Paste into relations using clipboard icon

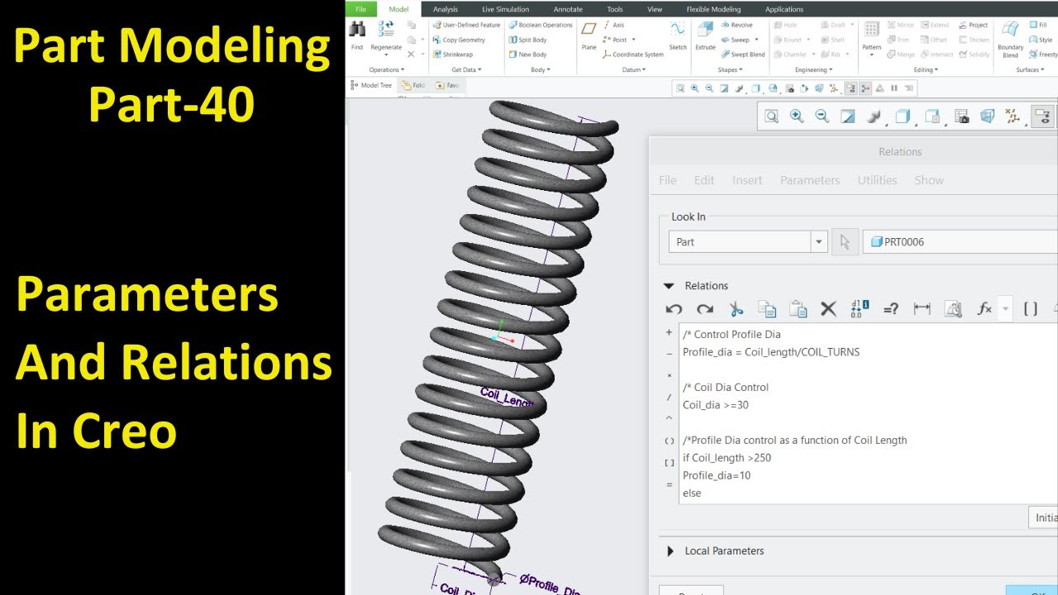[798, 309]
